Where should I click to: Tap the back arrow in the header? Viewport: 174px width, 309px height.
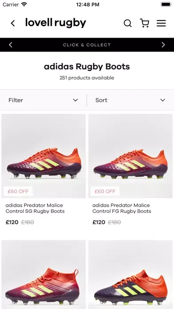click(x=13, y=23)
